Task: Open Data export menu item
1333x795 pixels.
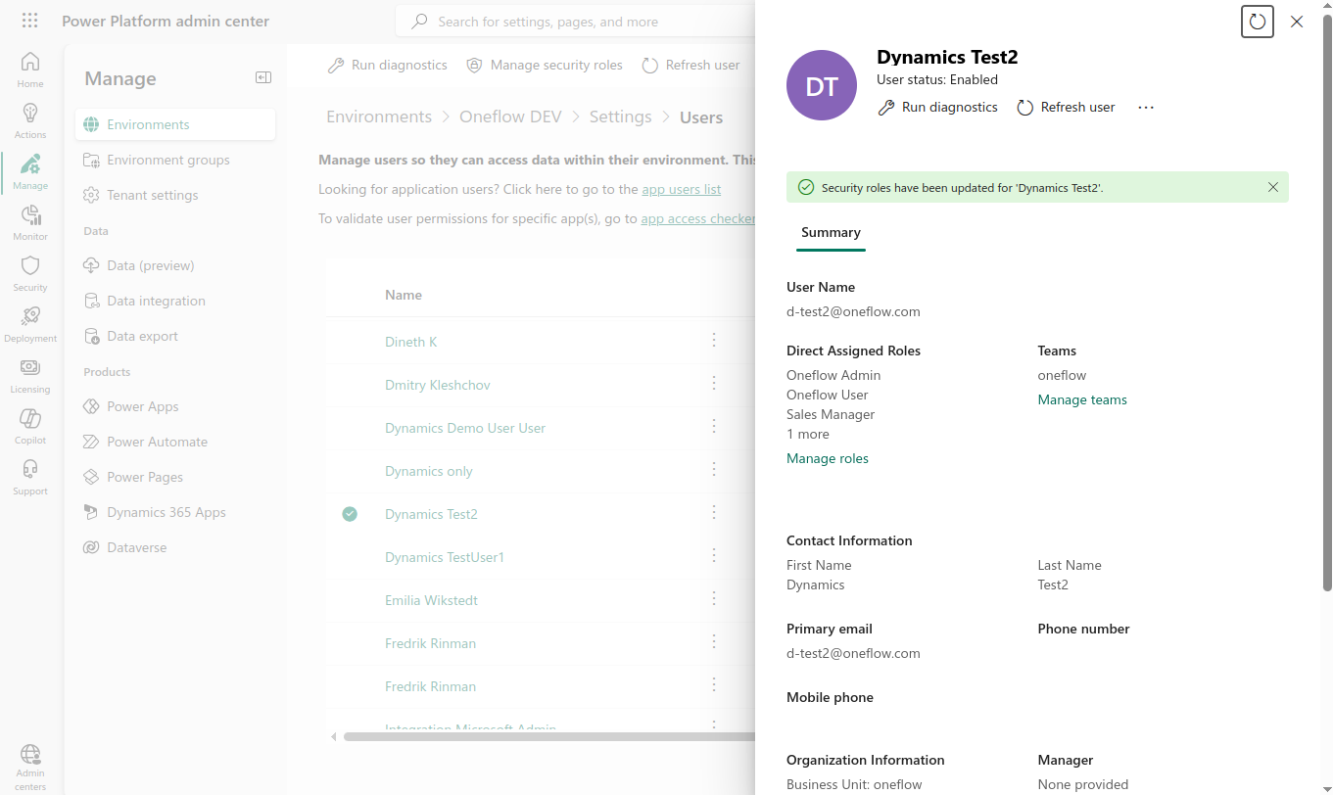Action: (175, 336)
